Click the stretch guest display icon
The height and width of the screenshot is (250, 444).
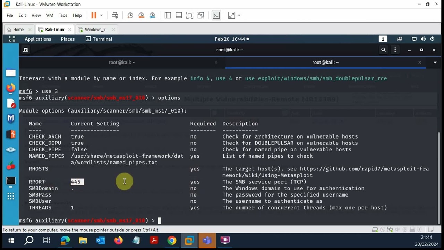point(231,15)
